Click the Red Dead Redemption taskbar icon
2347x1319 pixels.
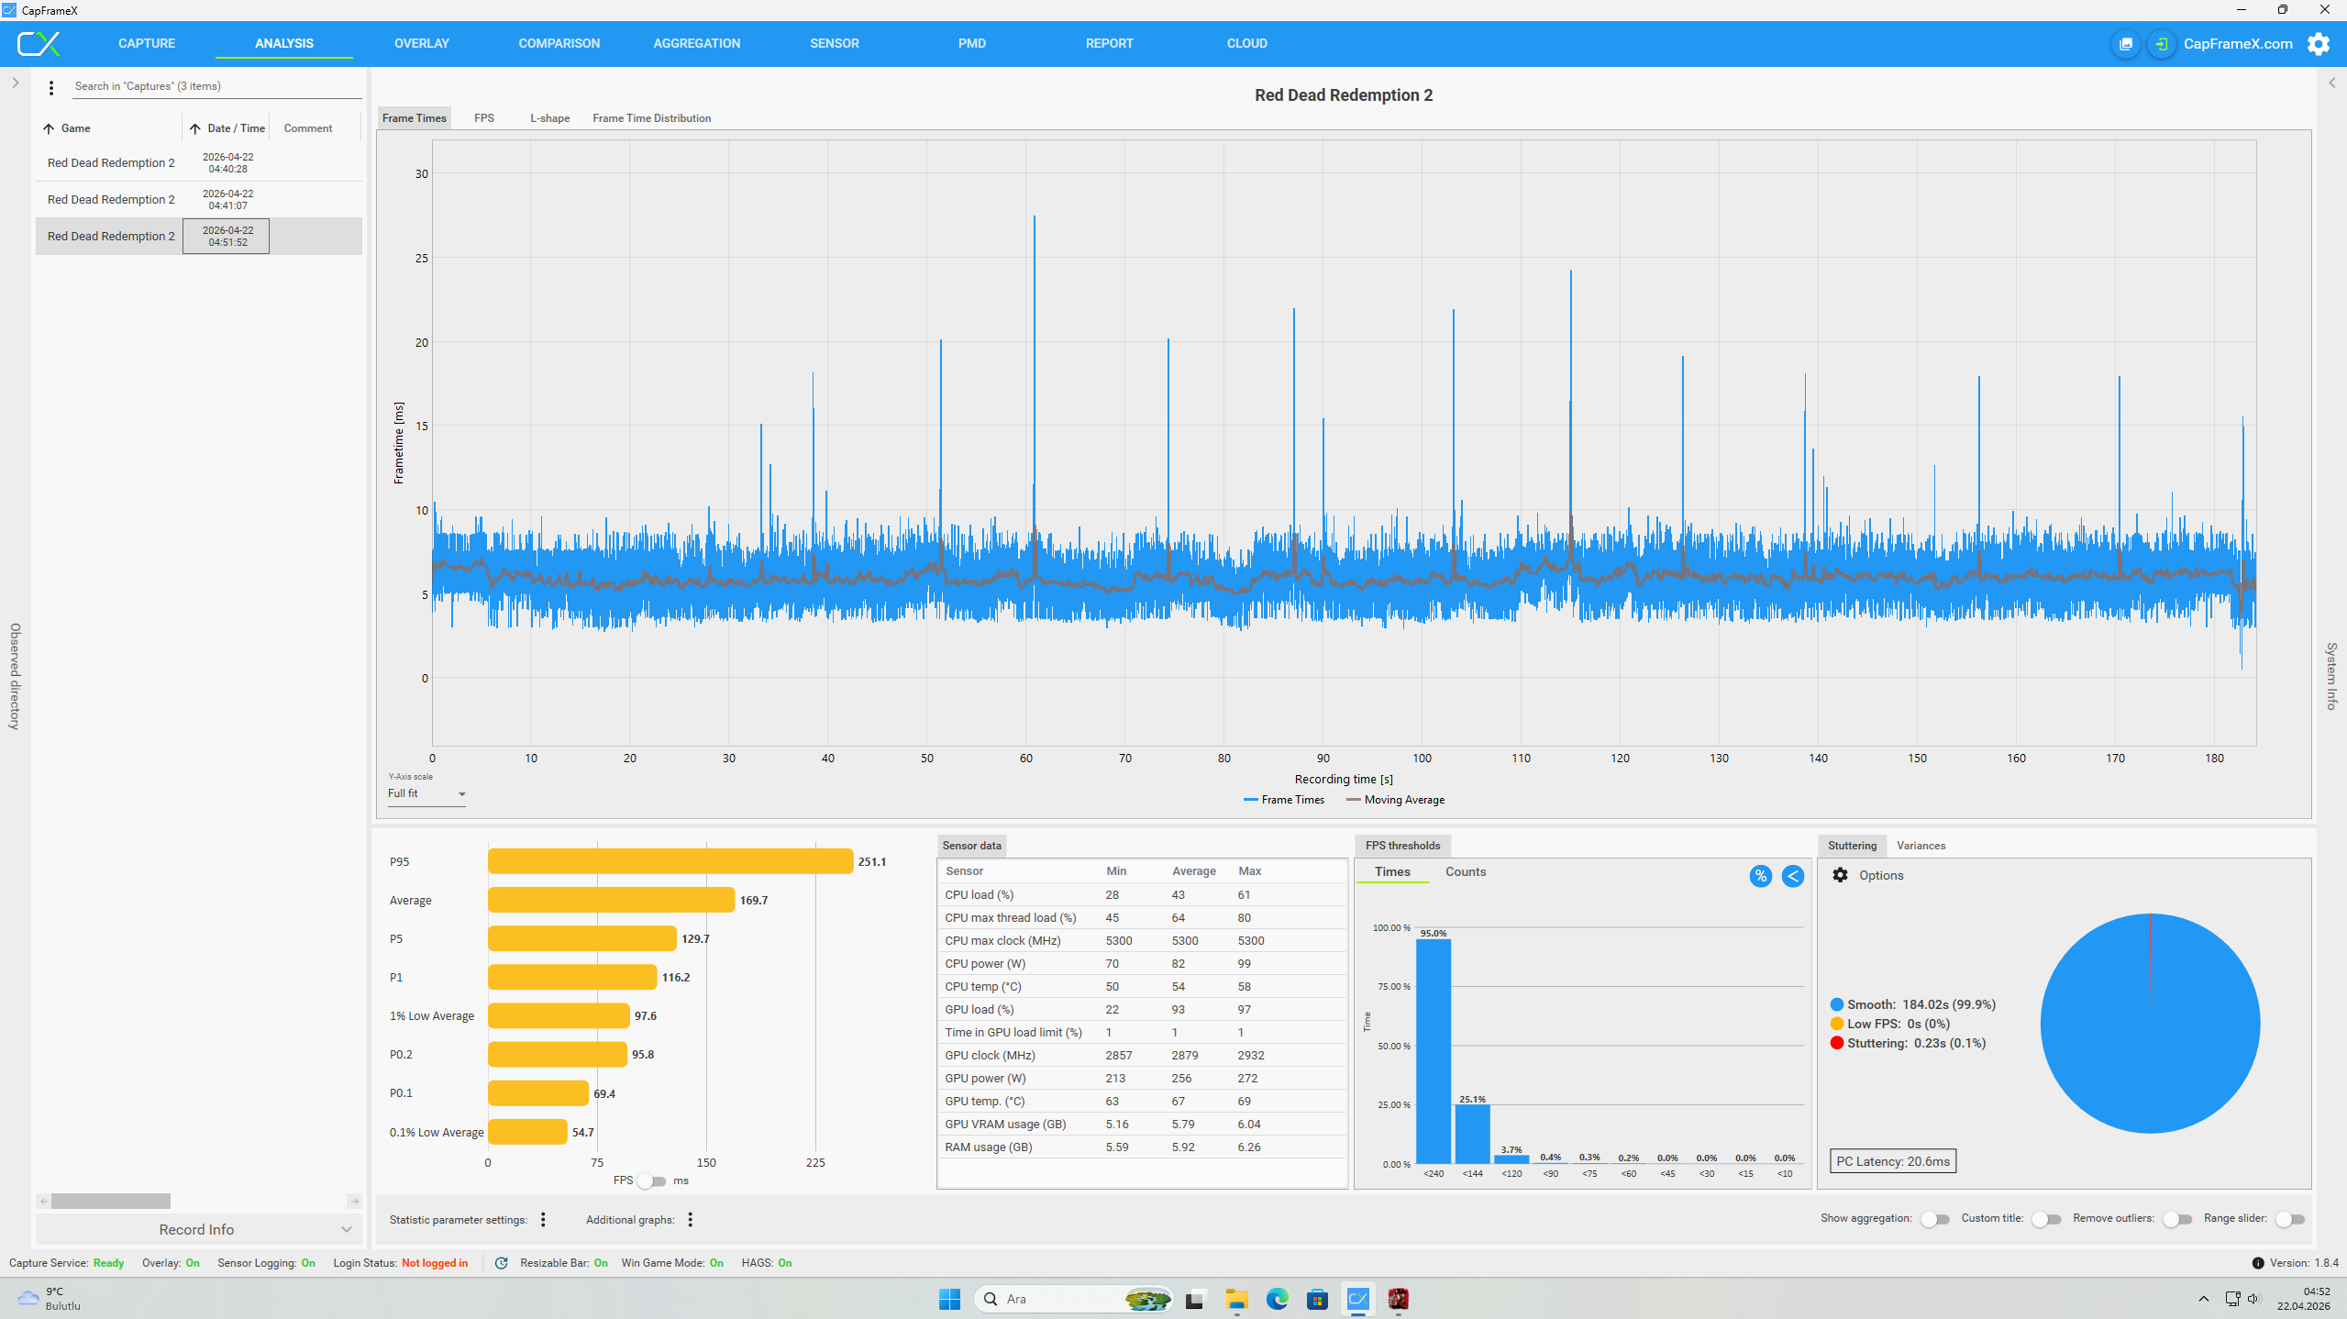click(1399, 1299)
